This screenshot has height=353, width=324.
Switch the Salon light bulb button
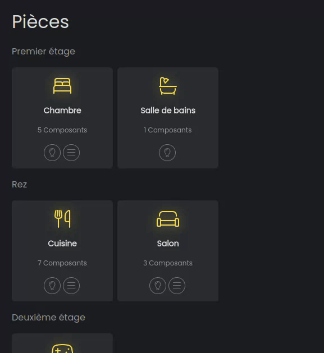[158, 286]
